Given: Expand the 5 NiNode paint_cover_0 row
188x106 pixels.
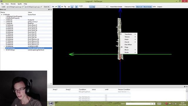Looking at the screenshot, I should pyautogui.click(x=4, y=21).
